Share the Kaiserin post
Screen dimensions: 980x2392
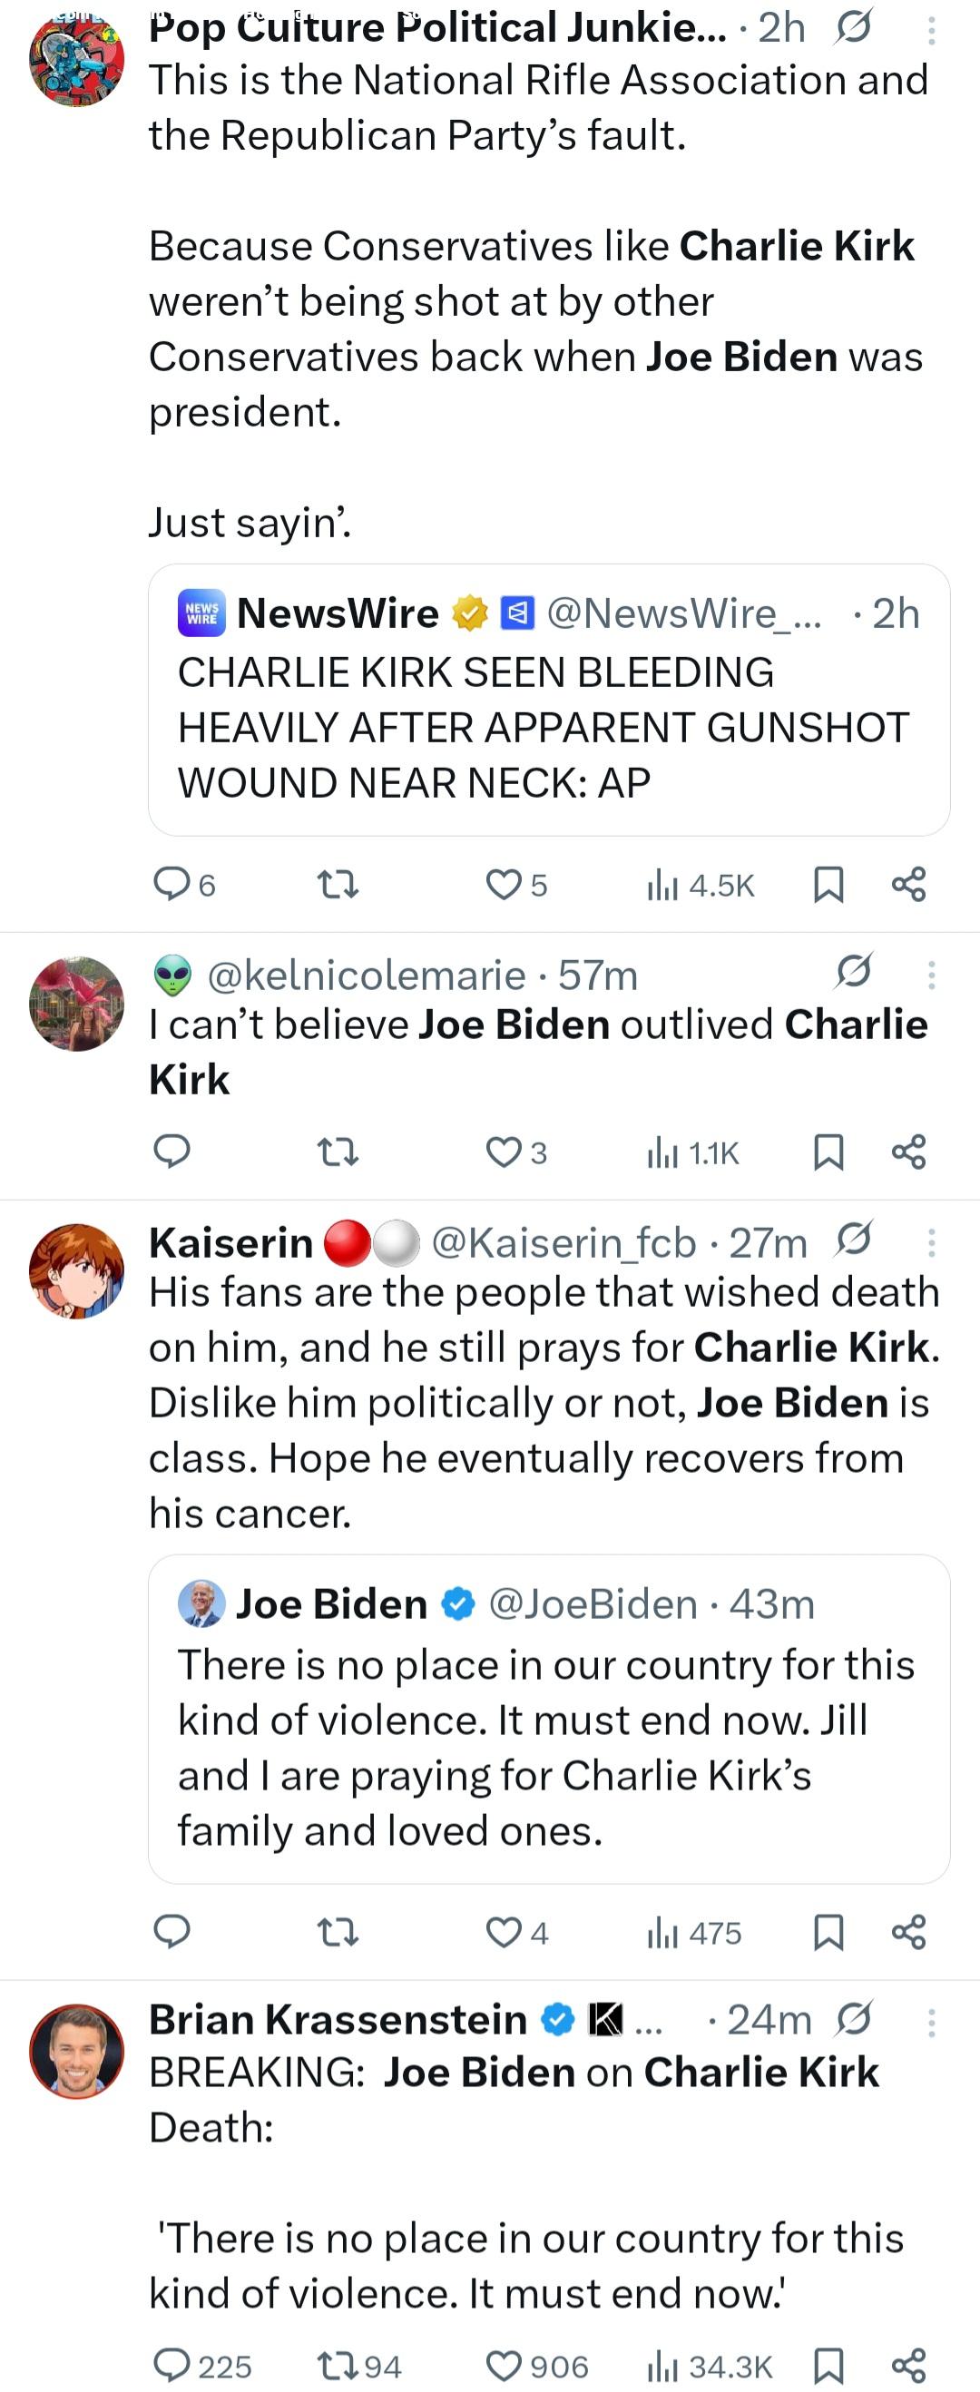[908, 1932]
